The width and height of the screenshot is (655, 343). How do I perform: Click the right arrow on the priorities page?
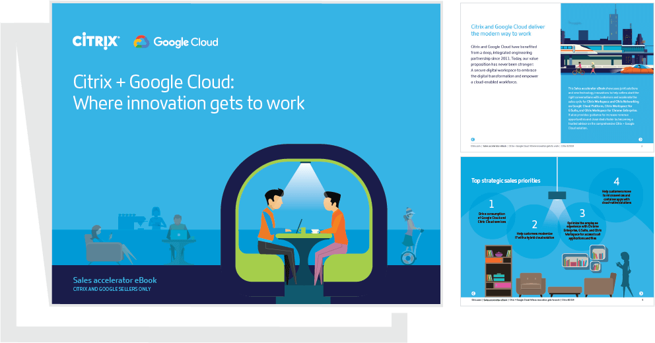click(640, 293)
